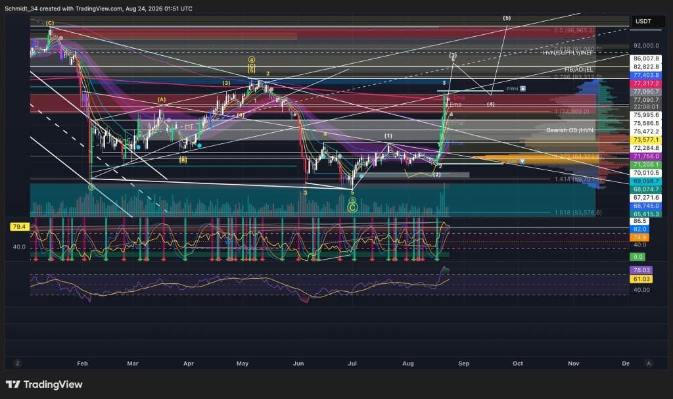Click the May label on time axis

[x=243, y=364]
